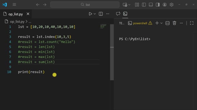Open the Copilot chat icon in title bar

pos(125,5)
